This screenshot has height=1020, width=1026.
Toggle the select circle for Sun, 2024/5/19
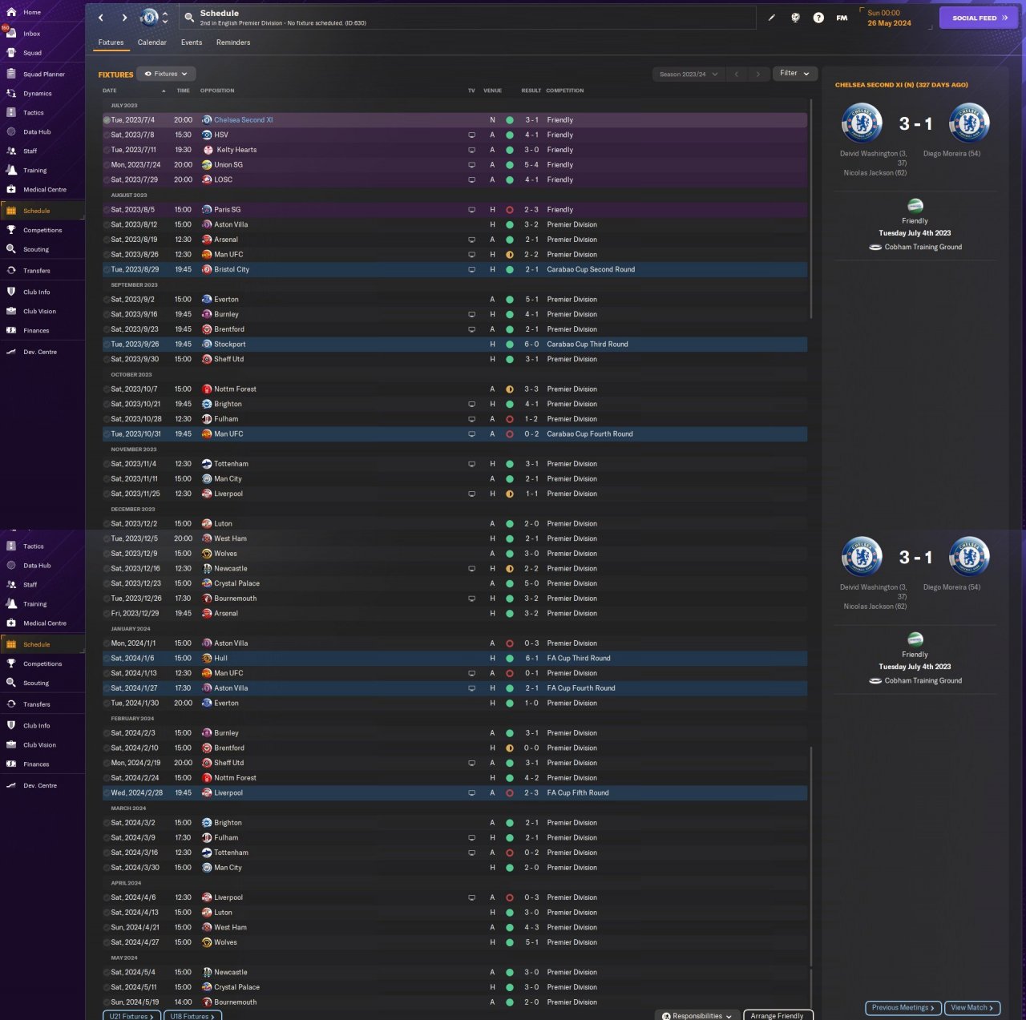click(x=107, y=1002)
